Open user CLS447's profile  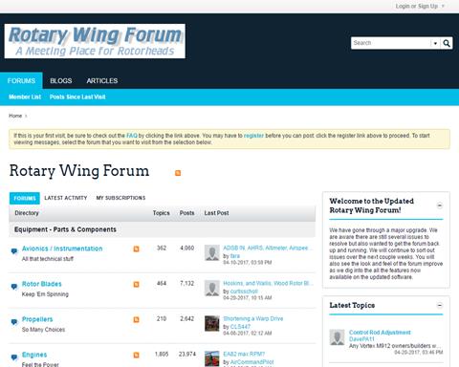coord(240,327)
